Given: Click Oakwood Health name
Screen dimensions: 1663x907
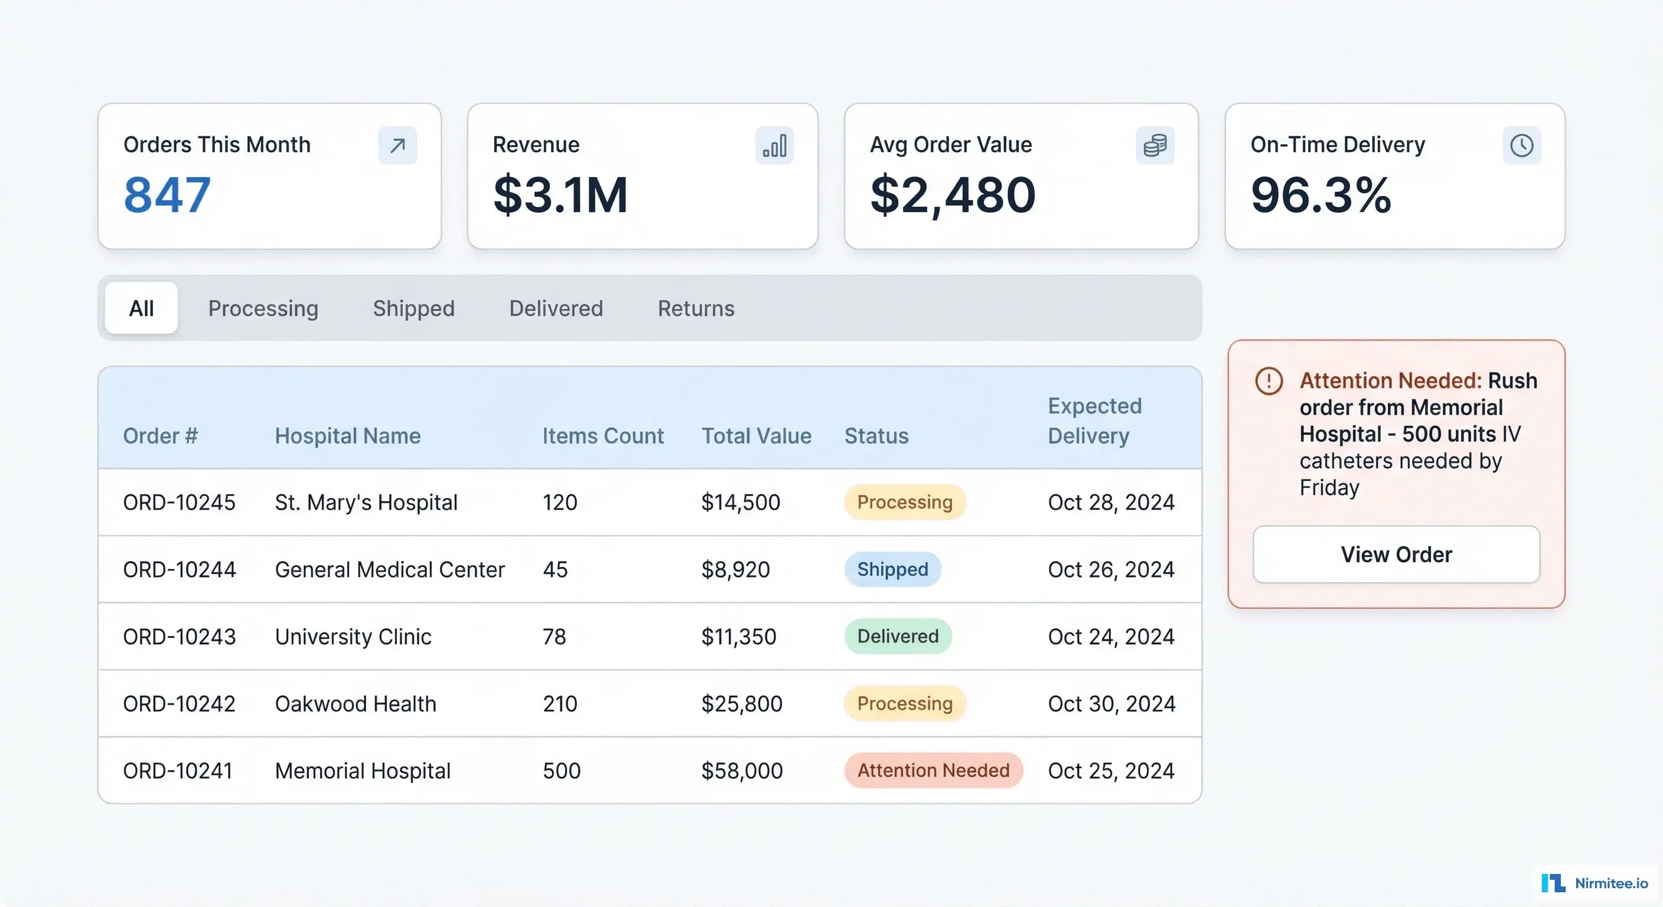Looking at the screenshot, I should [x=356, y=704].
